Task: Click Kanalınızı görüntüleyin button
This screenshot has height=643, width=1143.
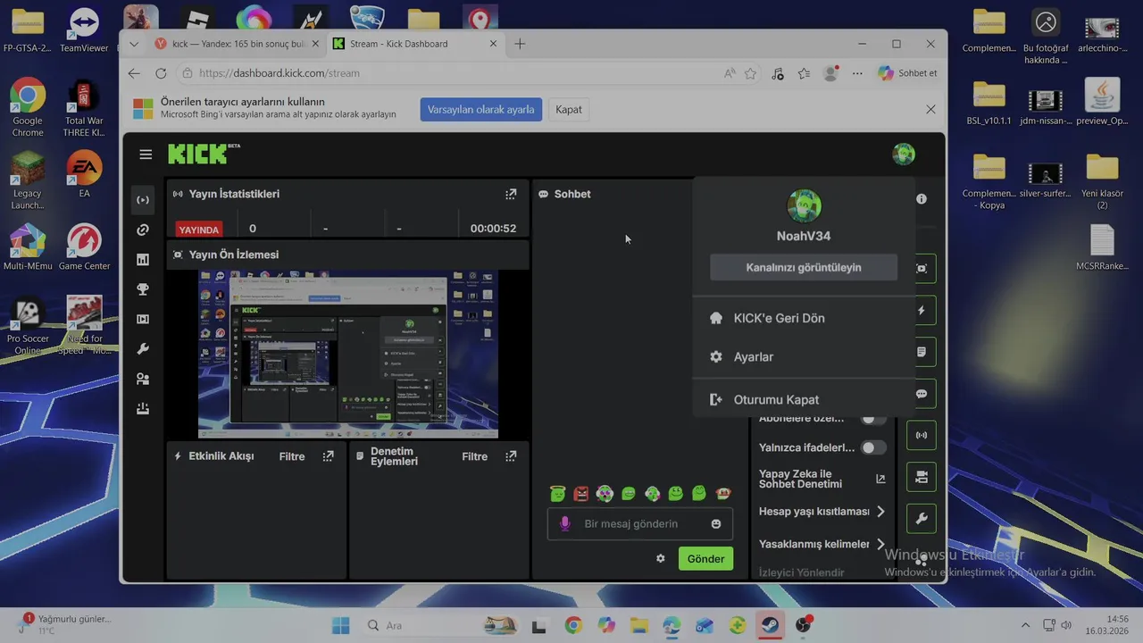Action: coord(804,267)
